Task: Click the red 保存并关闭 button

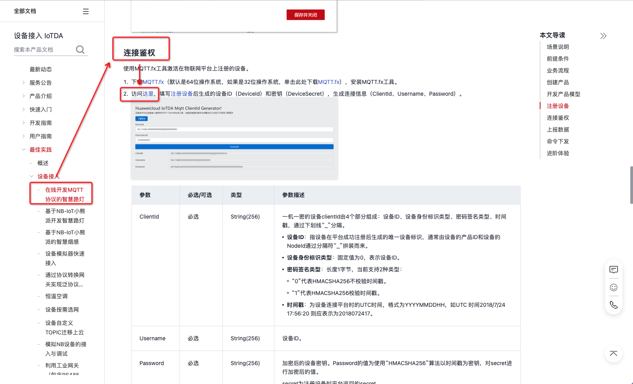Action: coord(305,15)
